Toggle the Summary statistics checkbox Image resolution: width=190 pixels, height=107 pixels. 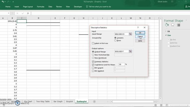click(x=93, y=62)
